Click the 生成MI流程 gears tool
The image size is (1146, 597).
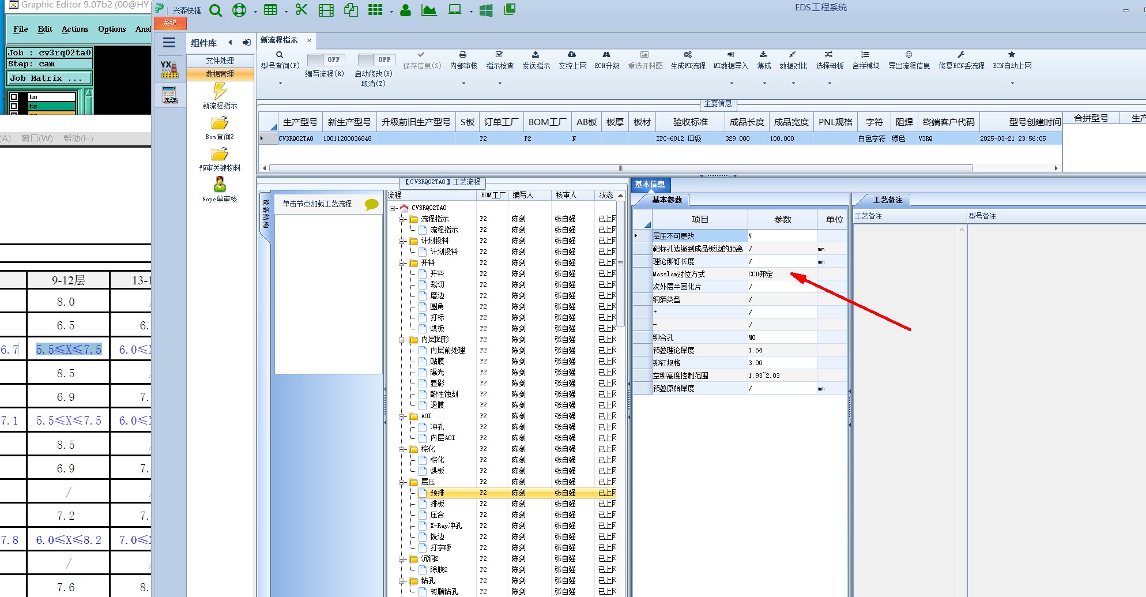[688, 60]
